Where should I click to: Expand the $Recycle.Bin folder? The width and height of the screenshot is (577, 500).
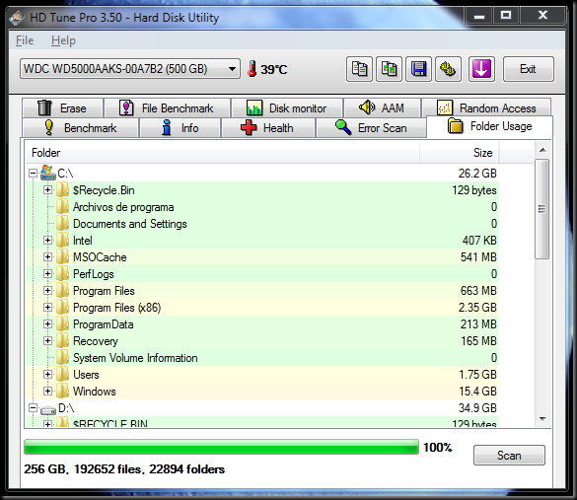coord(47,190)
